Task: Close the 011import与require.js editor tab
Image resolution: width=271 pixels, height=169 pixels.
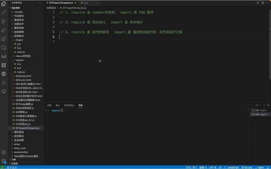Action: coord(75,3)
